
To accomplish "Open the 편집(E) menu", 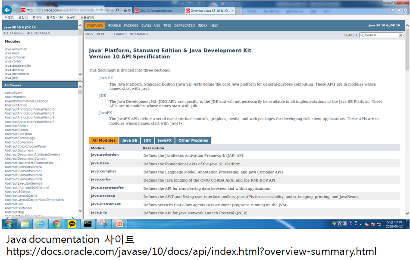I will [23, 17].
